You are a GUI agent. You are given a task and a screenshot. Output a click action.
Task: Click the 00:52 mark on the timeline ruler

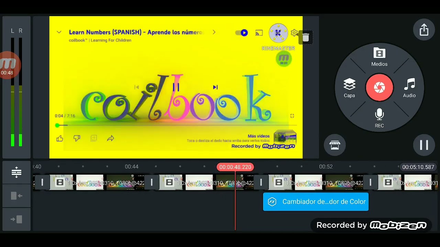point(326,167)
